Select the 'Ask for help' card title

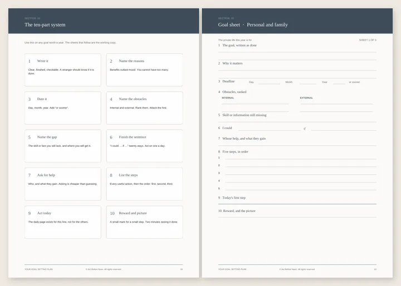tap(46, 175)
